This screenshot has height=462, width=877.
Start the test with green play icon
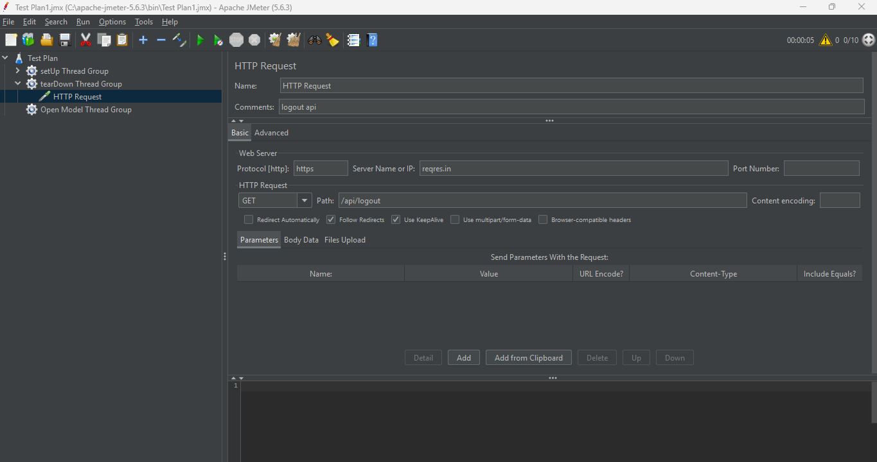(200, 40)
